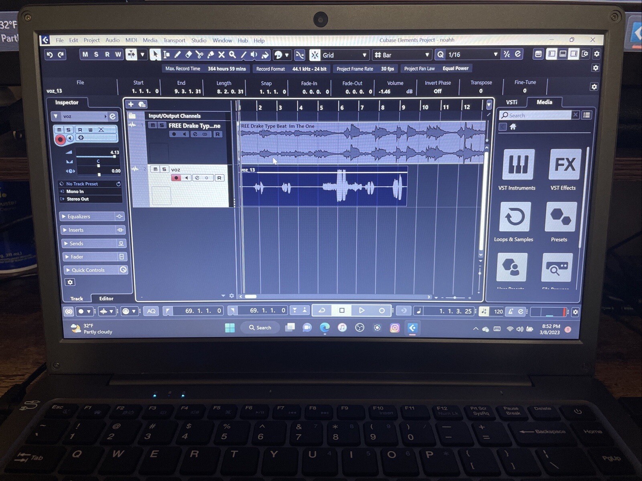Image resolution: width=642 pixels, height=481 pixels.
Task: Switch to the VSTi tab
Action: coord(512,102)
